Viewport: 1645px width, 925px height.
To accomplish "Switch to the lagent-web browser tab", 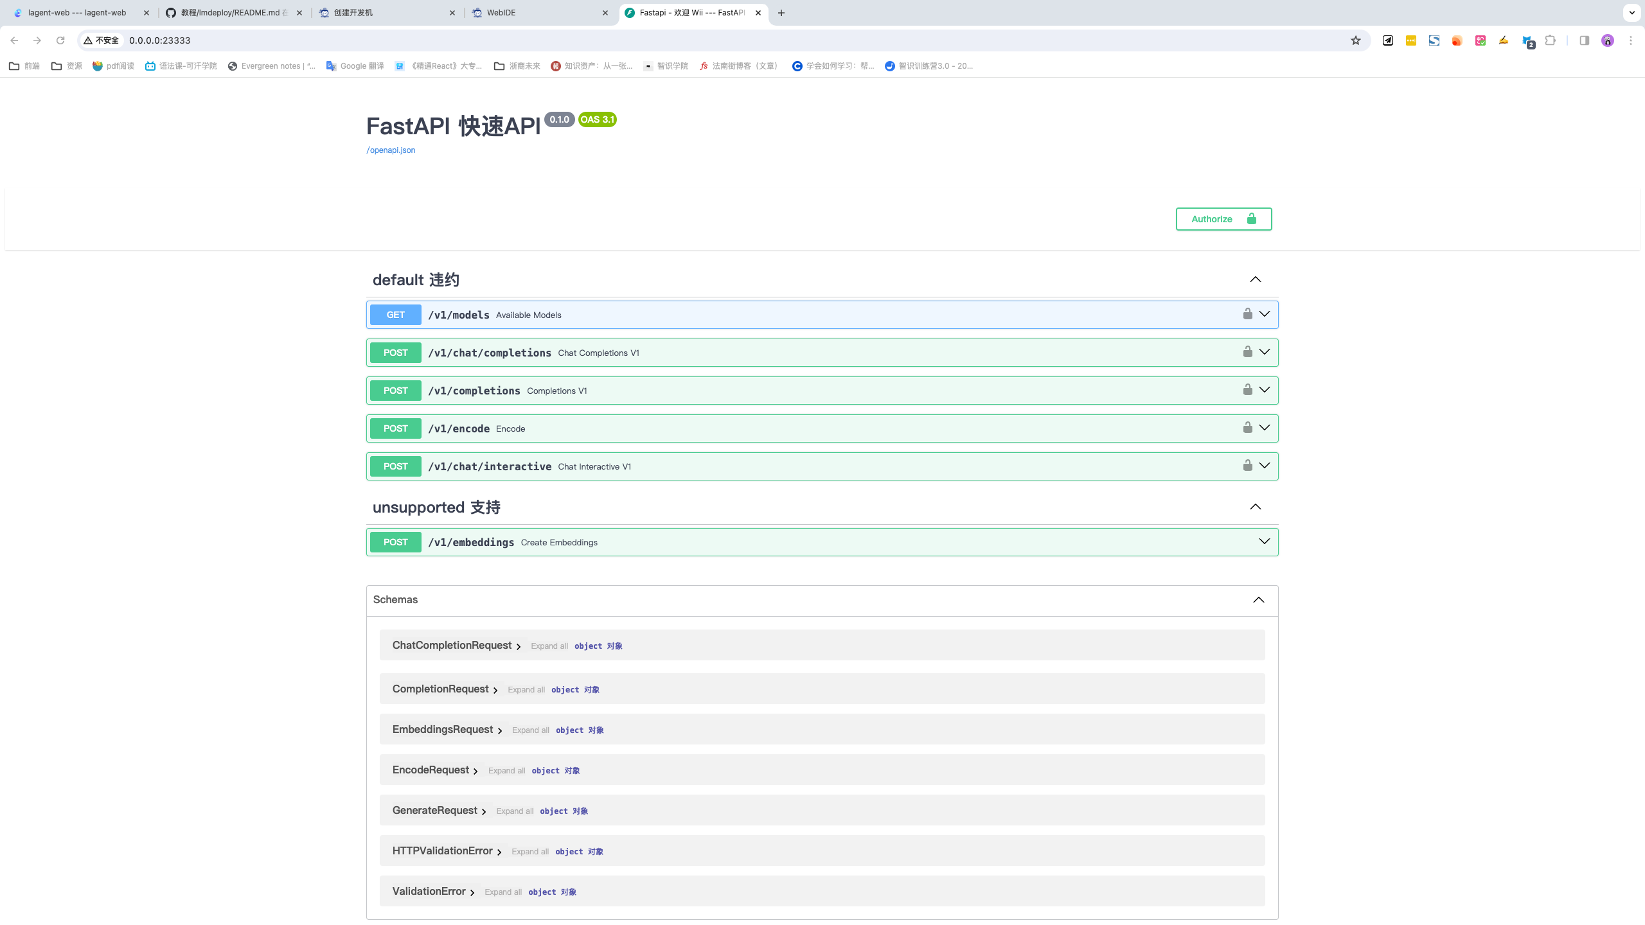I will click(77, 13).
